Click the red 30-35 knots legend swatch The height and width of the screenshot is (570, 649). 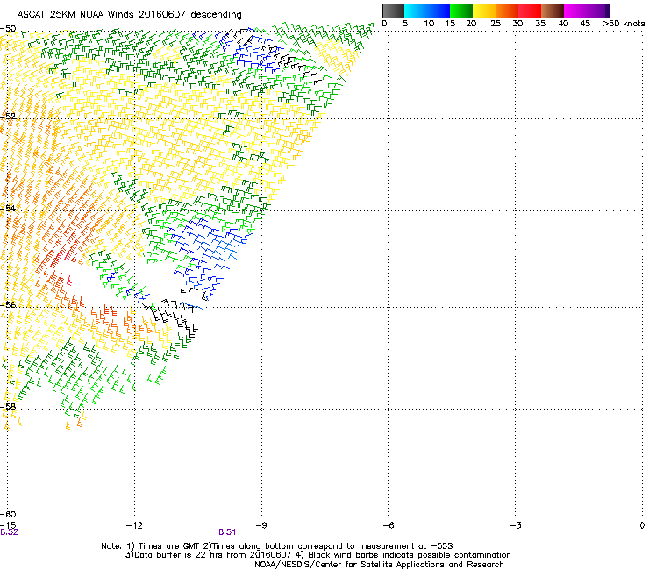[530, 11]
